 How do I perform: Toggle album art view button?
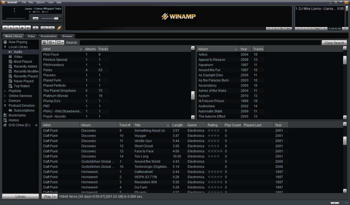(x=44, y=42)
